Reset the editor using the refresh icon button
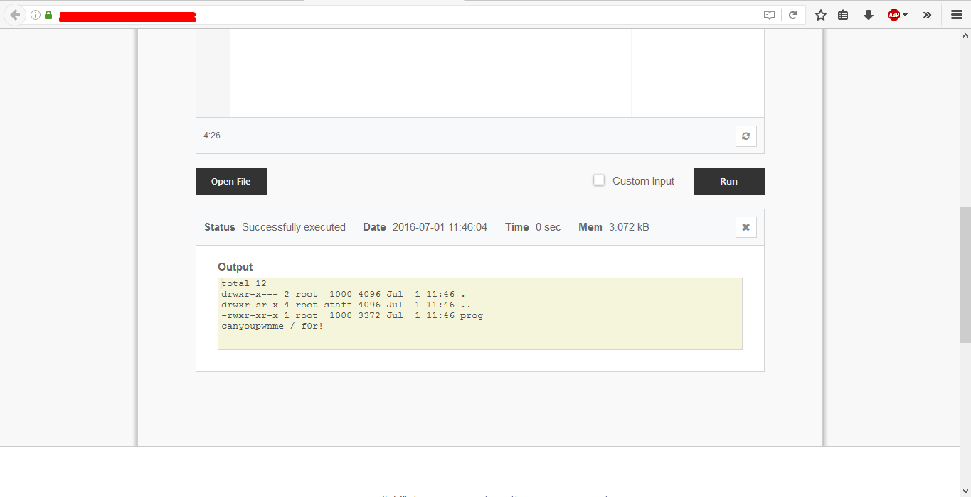The height and width of the screenshot is (497, 971). click(746, 136)
